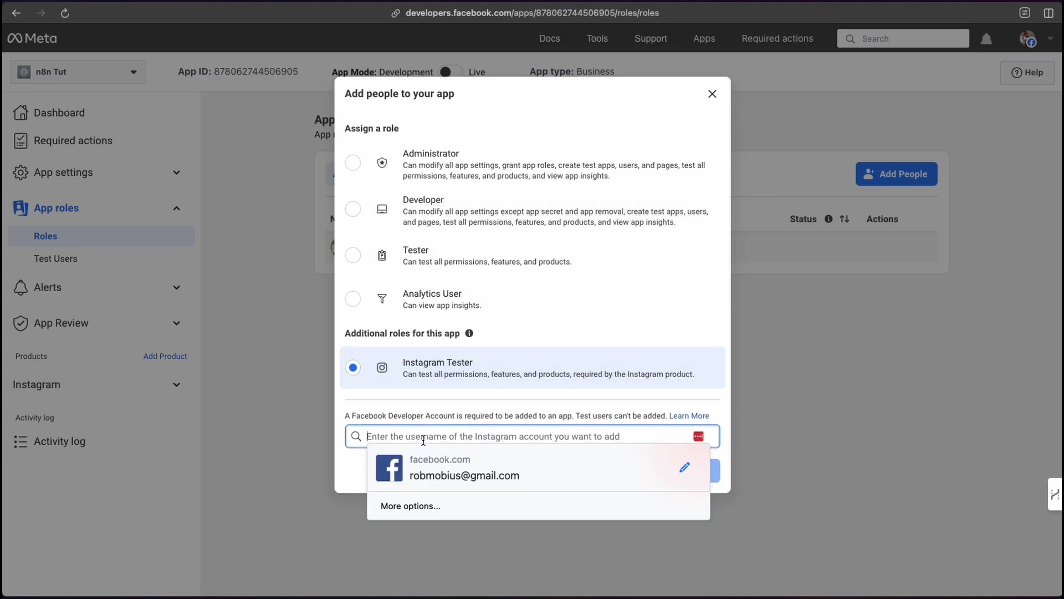
Task: Click the browser address bar URL
Action: 532,13
